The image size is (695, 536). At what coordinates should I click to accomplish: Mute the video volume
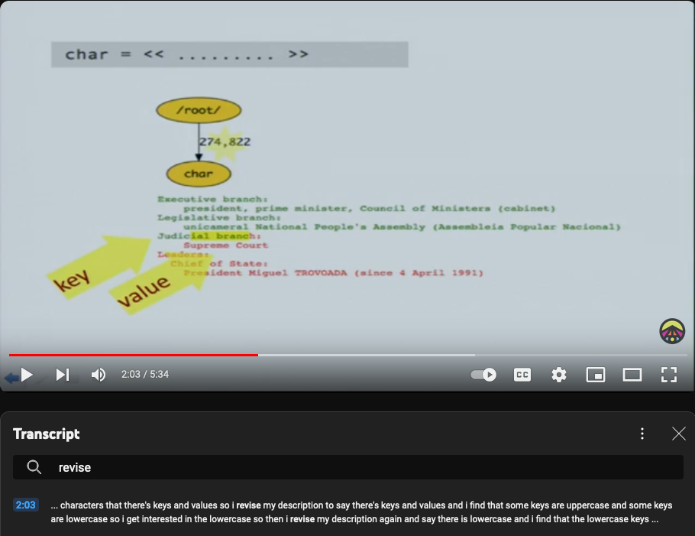click(x=99, y=375)
